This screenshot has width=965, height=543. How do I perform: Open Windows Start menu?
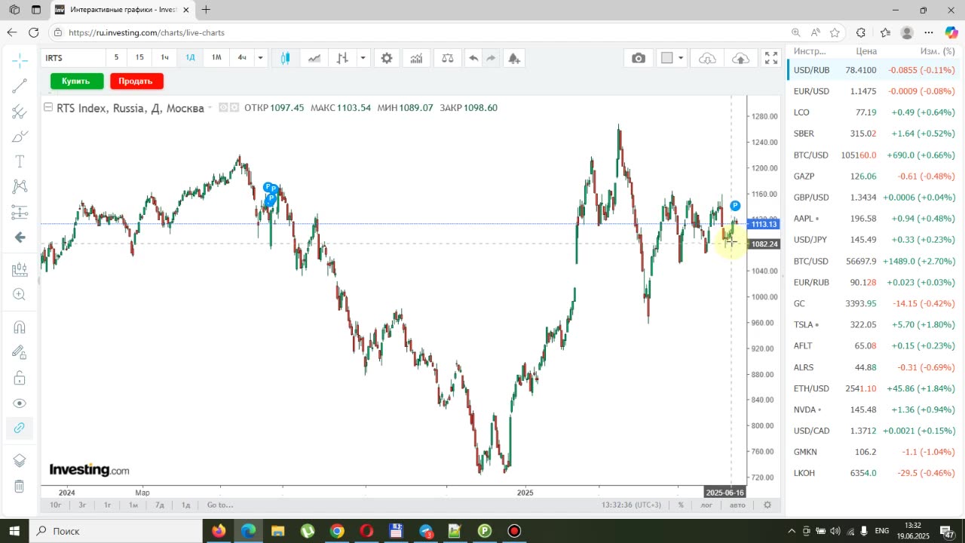coord(14,531)
